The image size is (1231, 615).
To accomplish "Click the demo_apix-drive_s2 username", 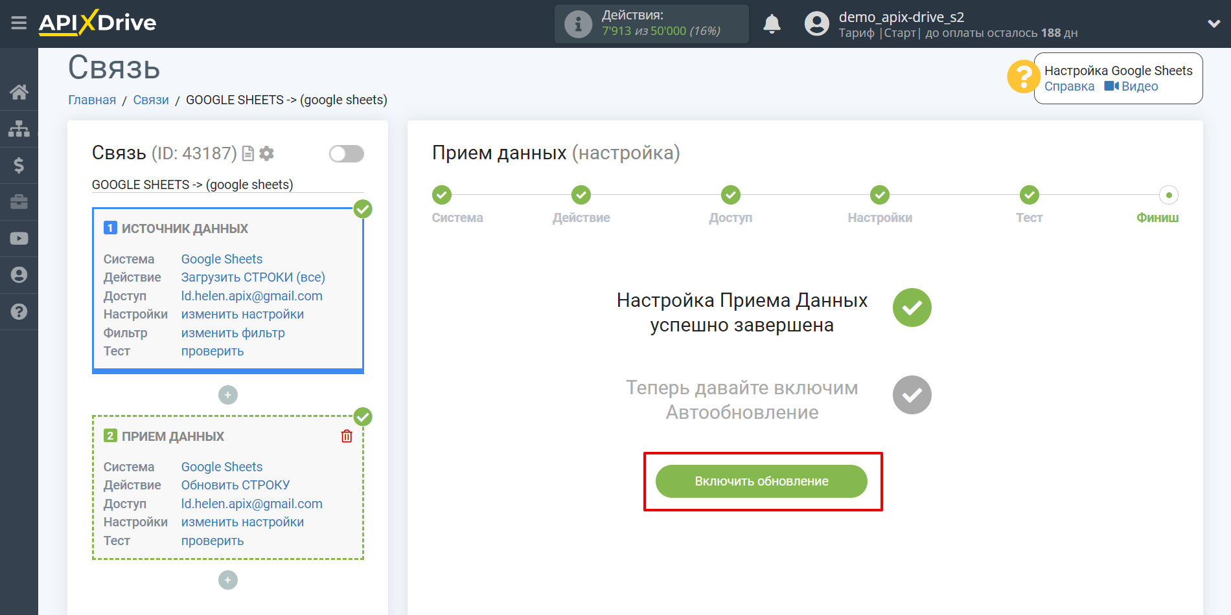I will pyautogui.click(x=901, y=17).
